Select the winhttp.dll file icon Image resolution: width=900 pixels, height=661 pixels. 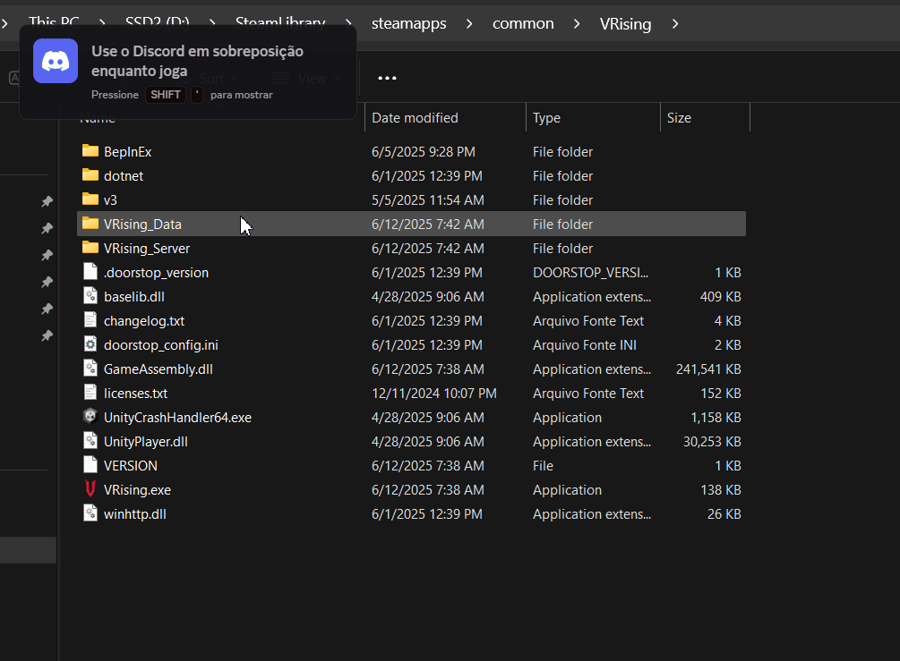[x=90, y=513]
